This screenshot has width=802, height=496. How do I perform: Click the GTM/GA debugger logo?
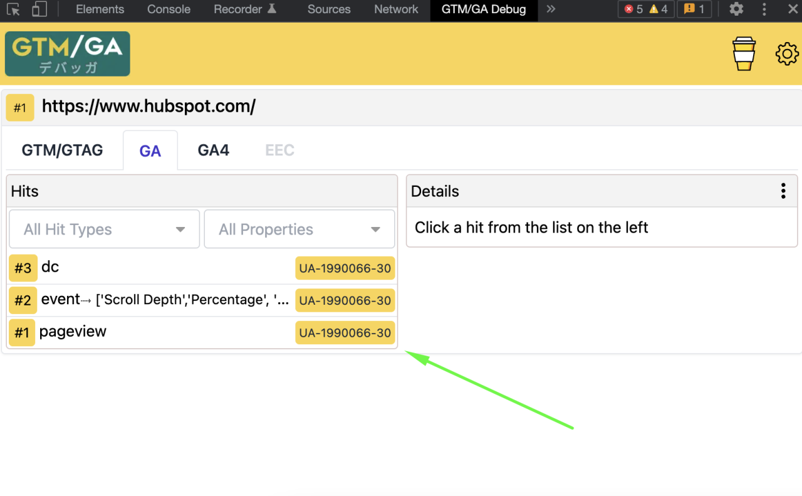click(x=68, y=54)
